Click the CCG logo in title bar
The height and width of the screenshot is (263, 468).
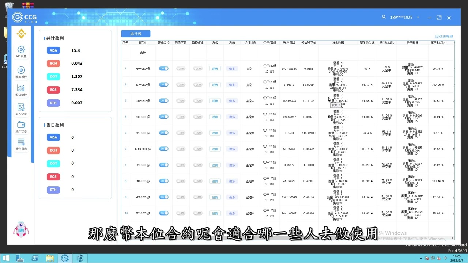[24, 17]
